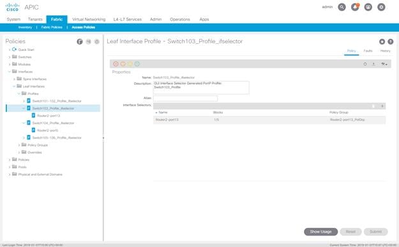The width and height of the screenshot is (399, 247).
Task: Click the download icon in properties toolbar
Action: pyautogui.click(x=373, y=64)
